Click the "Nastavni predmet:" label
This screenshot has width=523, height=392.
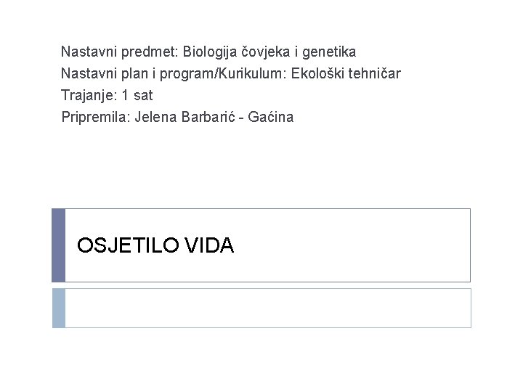pyautogui.click(x=120, y=52)
